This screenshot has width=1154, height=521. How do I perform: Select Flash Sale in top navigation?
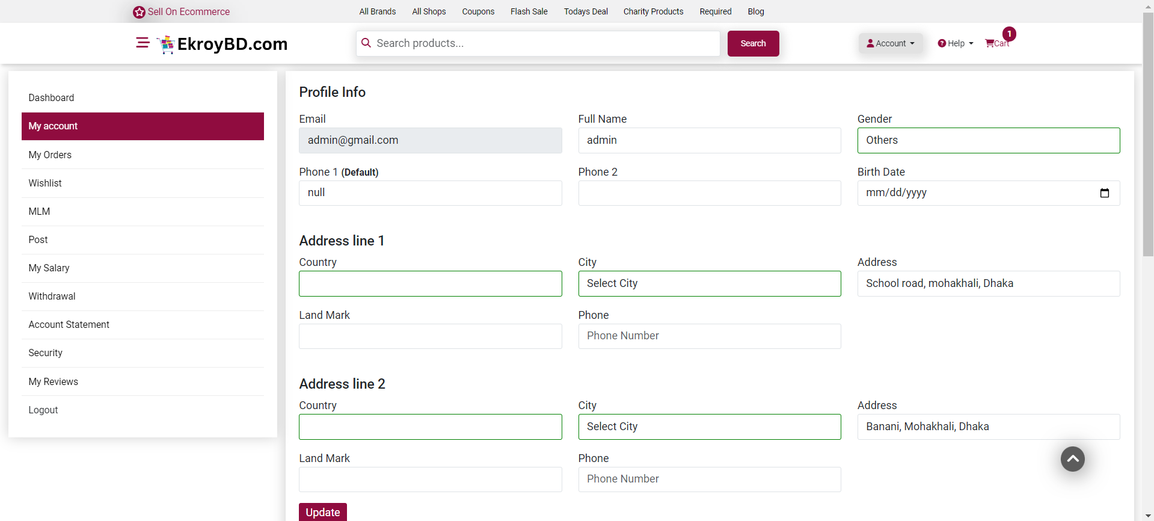(x=529, y=11)
